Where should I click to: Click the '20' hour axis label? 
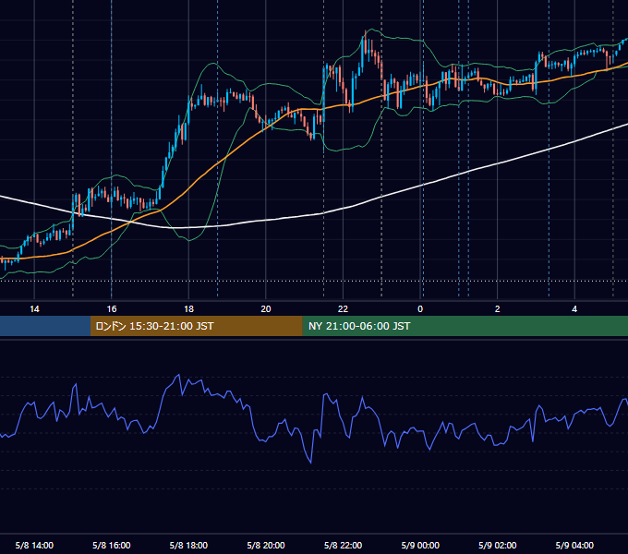[x=266, y=309]
